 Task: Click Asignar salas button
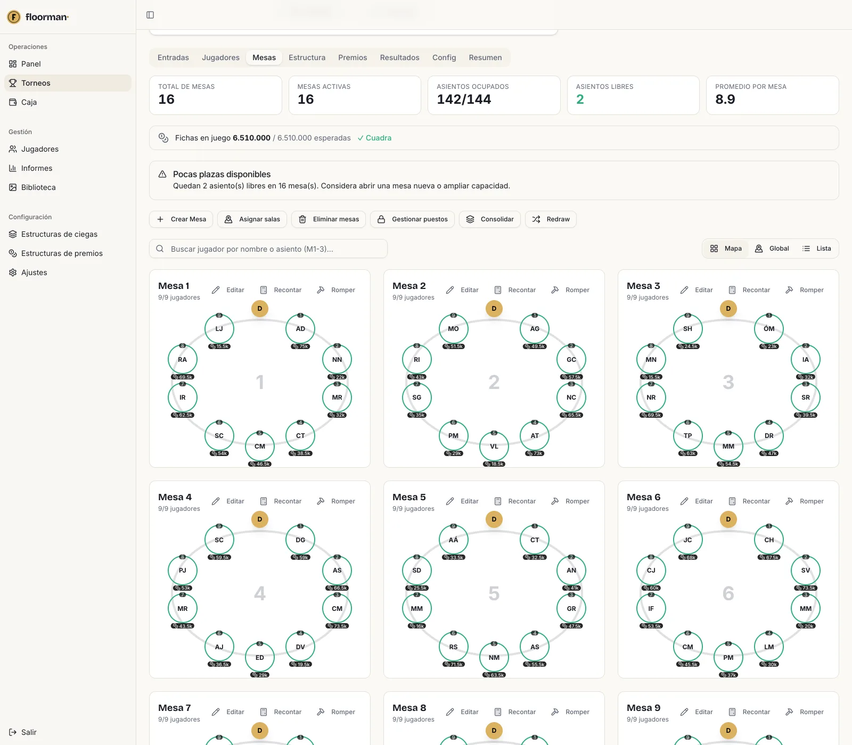tap(252, 219)
